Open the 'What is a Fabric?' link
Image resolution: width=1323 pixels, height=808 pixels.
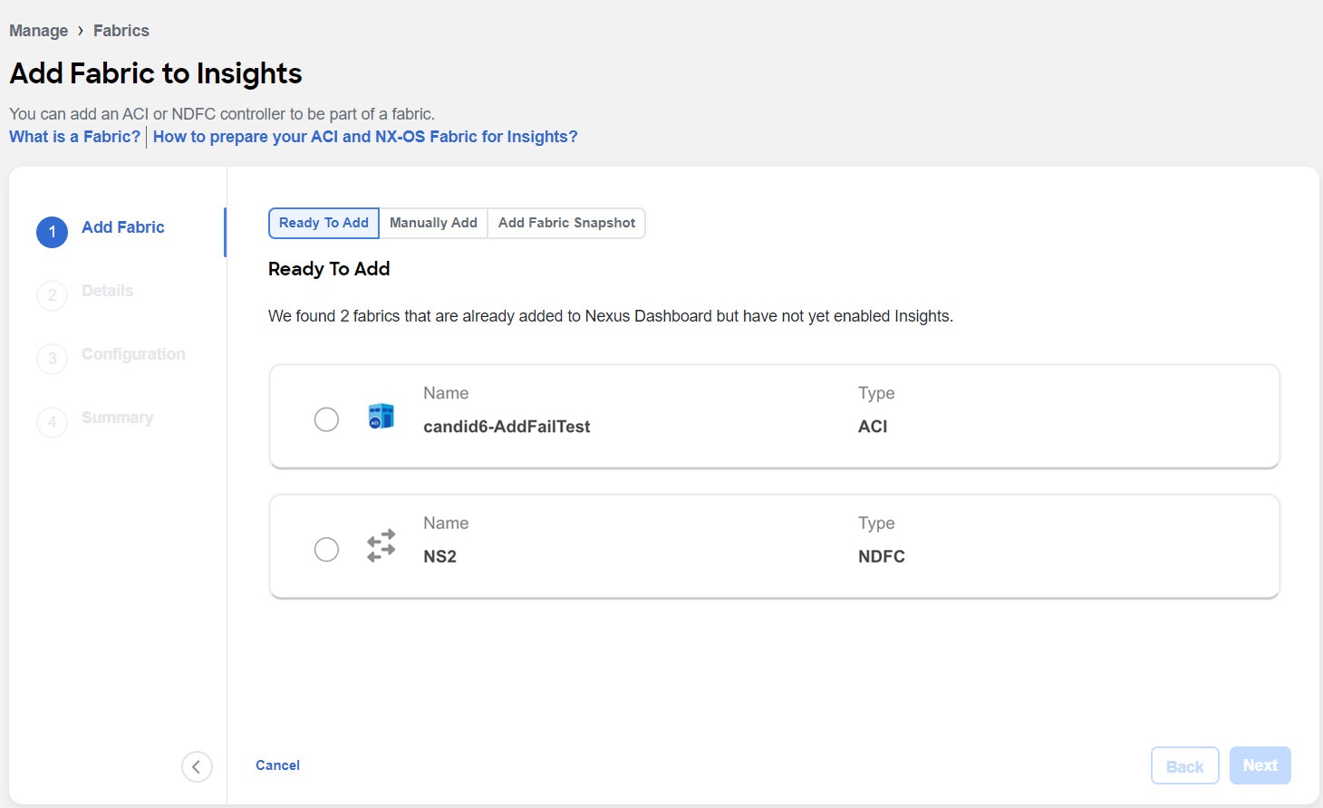click(x=75, y=137)
